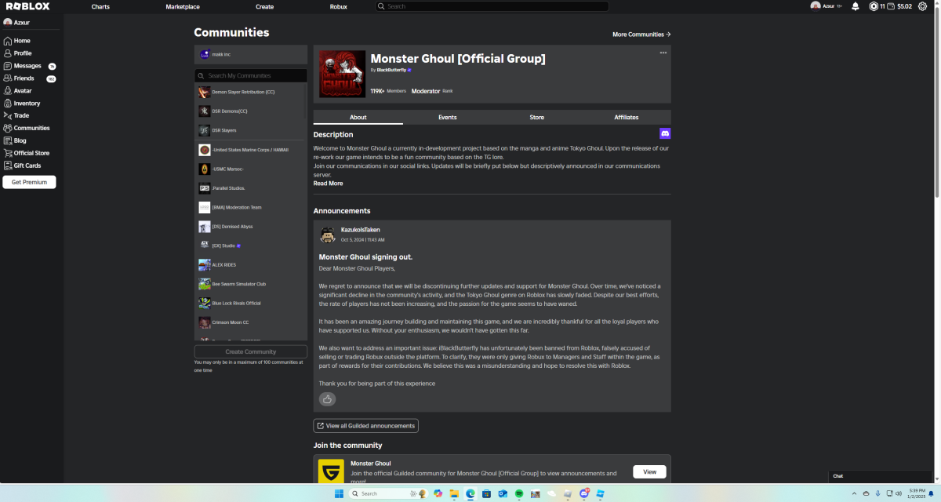The width and height of the screenshot is (941, 502).
Task: Open the Guilded community logo
Action: 331,472
